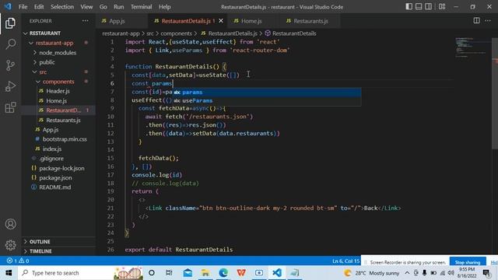Click the editor vertical scrollbar
The width and height of the screenshot is (498, 280).
point(495,93)
